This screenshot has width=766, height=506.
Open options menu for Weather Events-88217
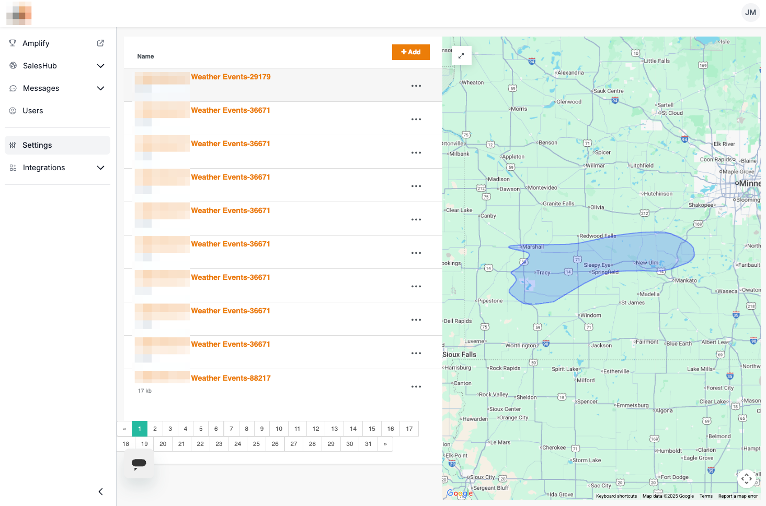coord(416,387)
